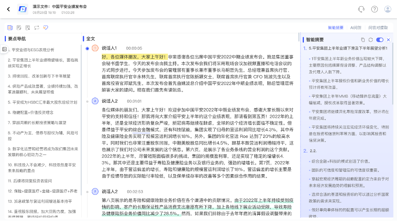Select the key points navigation panel icon
Screen dimensions: 397x221
click(10, 28)
